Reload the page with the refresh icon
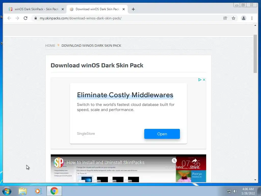Image resolution: width=261 pixels, height=196 pixels. click(25, 18)
